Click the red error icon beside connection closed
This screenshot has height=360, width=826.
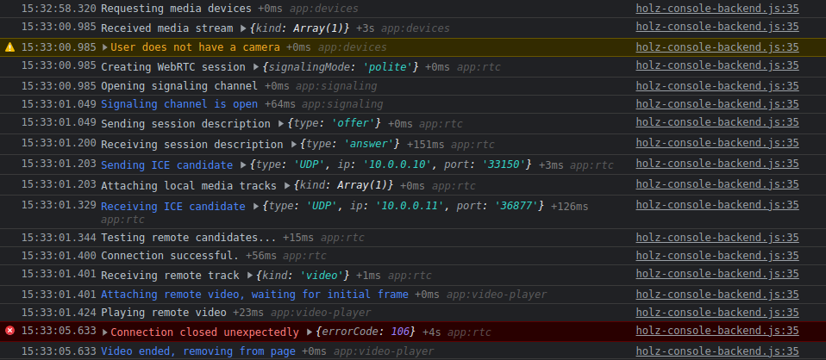[x=10, y=331]
